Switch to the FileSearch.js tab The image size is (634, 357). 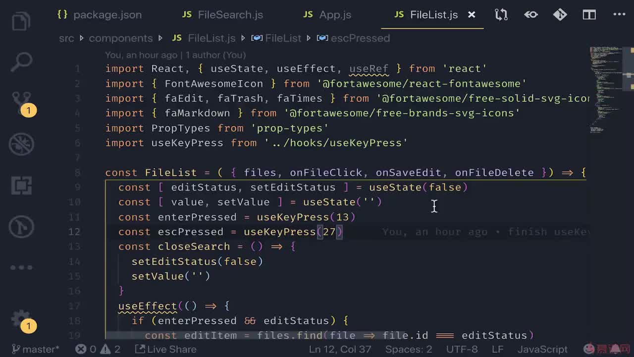click(x=222, y=15)
